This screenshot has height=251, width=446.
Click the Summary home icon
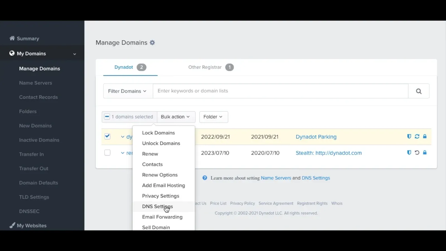pos(12,38)
